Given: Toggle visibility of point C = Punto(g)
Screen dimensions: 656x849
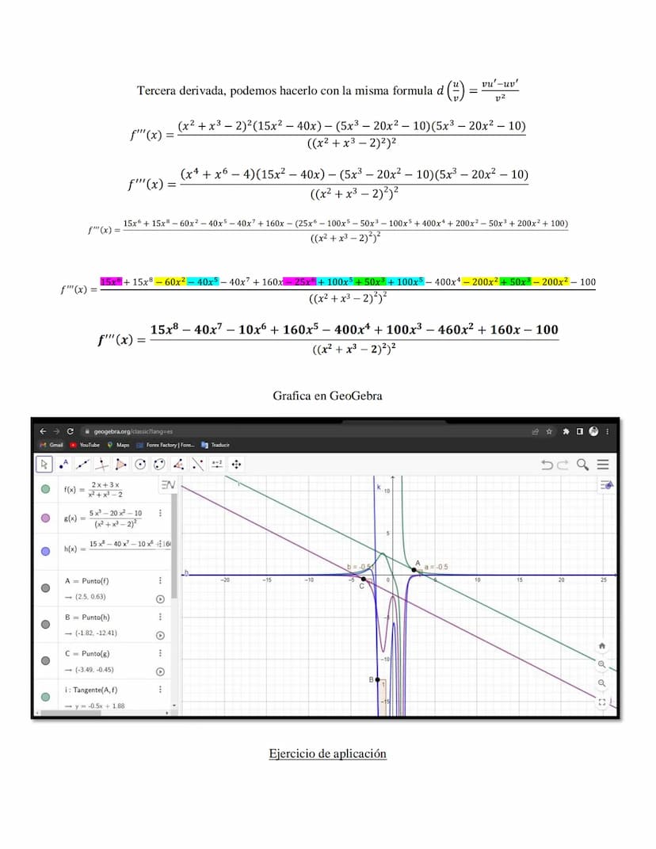Looking at the screenshot, I should click(45, 660).
